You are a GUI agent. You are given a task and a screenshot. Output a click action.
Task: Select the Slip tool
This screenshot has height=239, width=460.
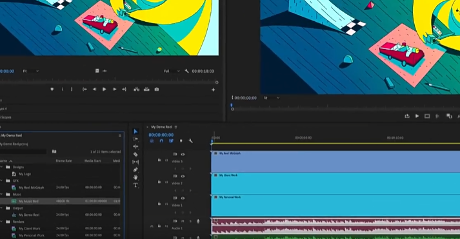tap(135, 162)
